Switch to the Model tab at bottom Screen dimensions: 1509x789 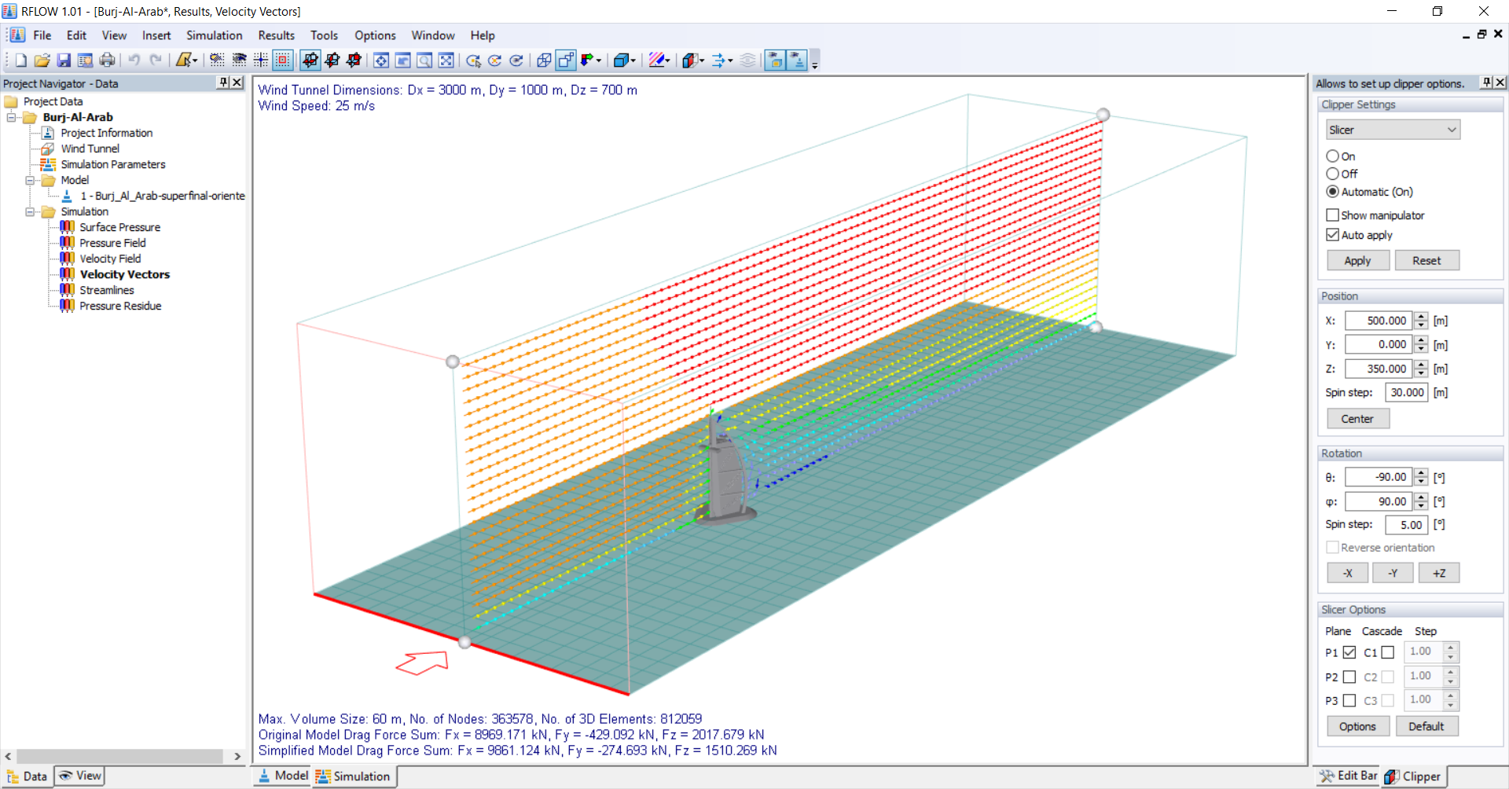[282, 776]
